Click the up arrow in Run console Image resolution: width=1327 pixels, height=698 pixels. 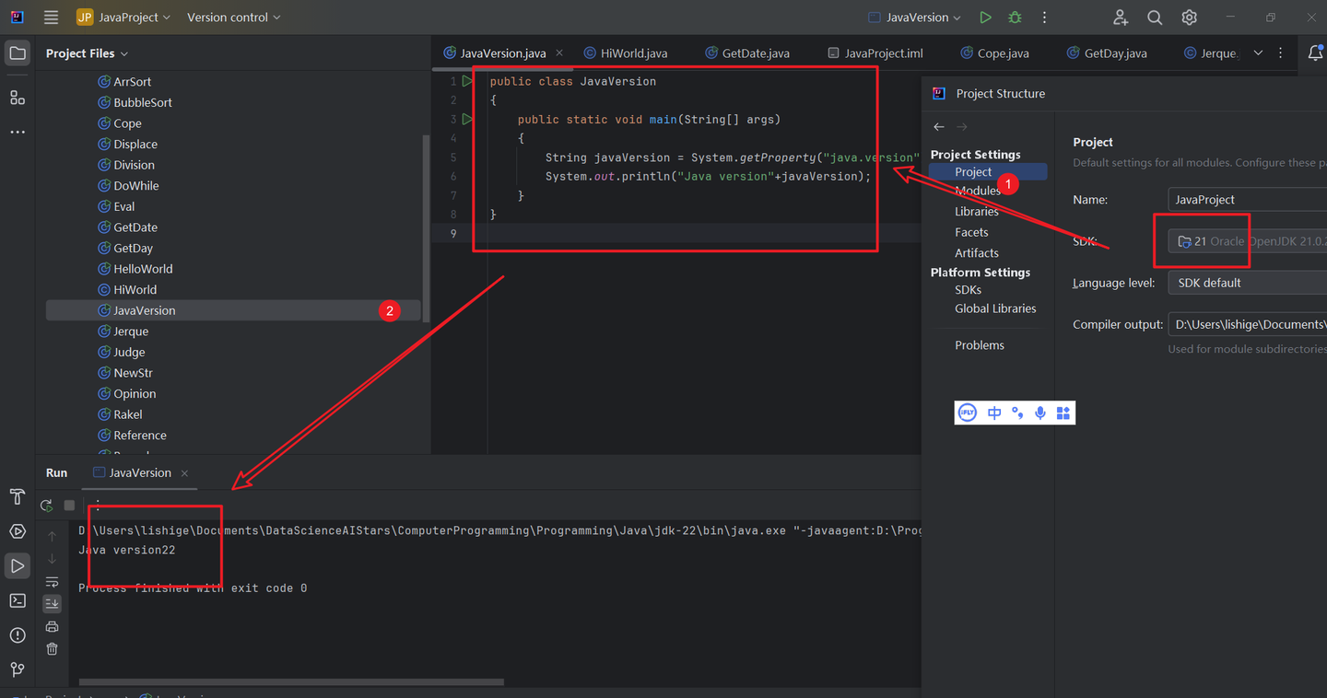click(x=52, y=536)
